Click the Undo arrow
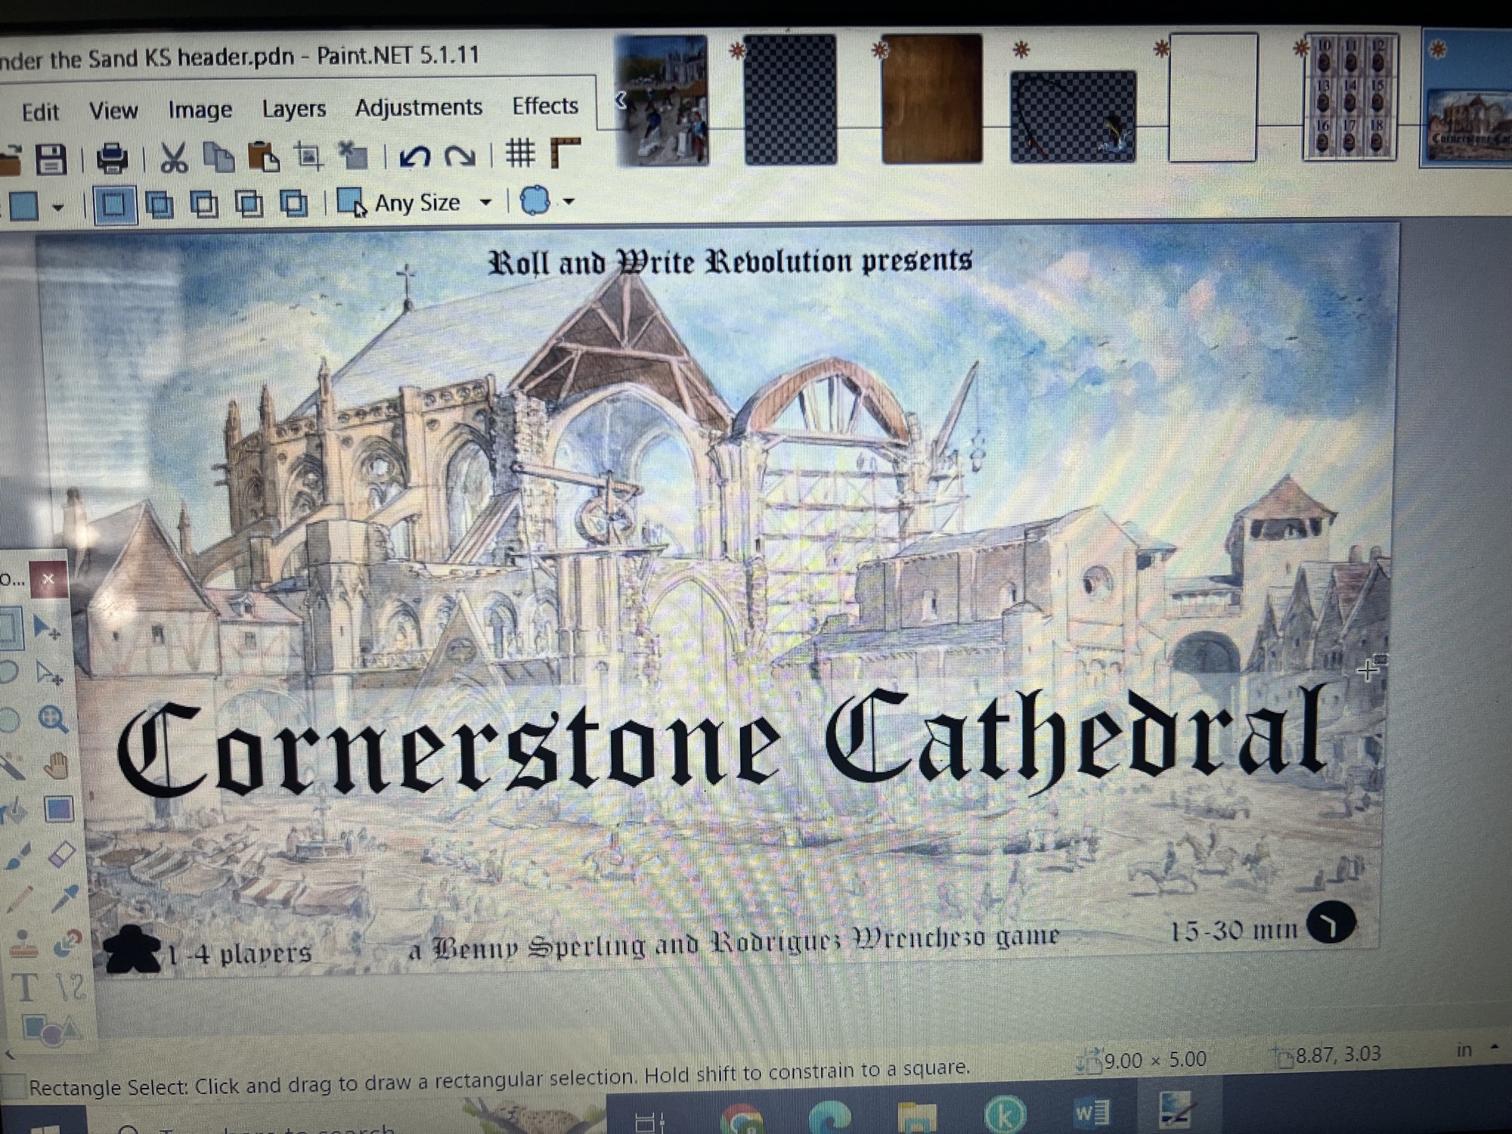The width and height of the screenshot is (1512, 1134). pos(414,156)
